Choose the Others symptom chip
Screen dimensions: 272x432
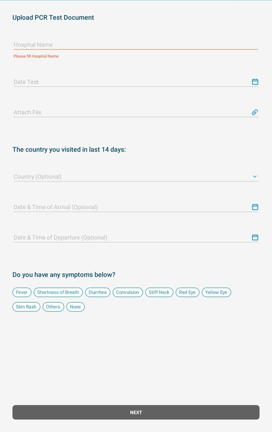[53, 307]
